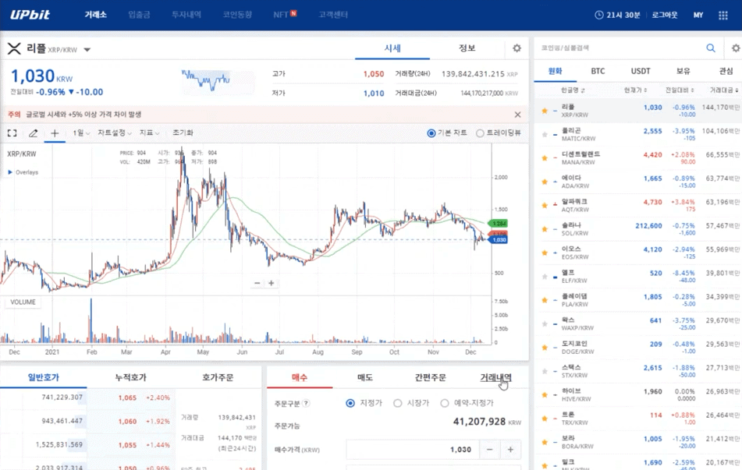Open the 차트설정 dropdown
The image size is (742, 470).
pos(115,133)
